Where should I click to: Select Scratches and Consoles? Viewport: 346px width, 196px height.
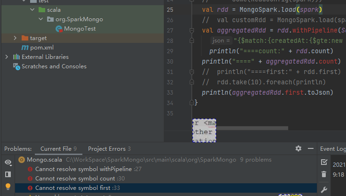pos(54,66)
